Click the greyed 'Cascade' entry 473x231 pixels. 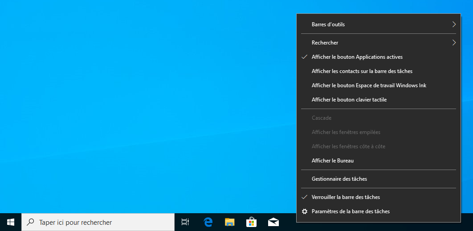pyautogui.click(x=379, y=118)
